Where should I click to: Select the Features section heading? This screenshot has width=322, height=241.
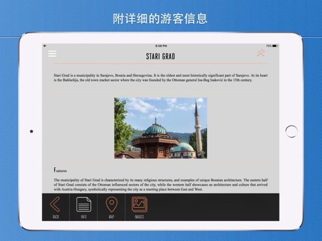60,170
